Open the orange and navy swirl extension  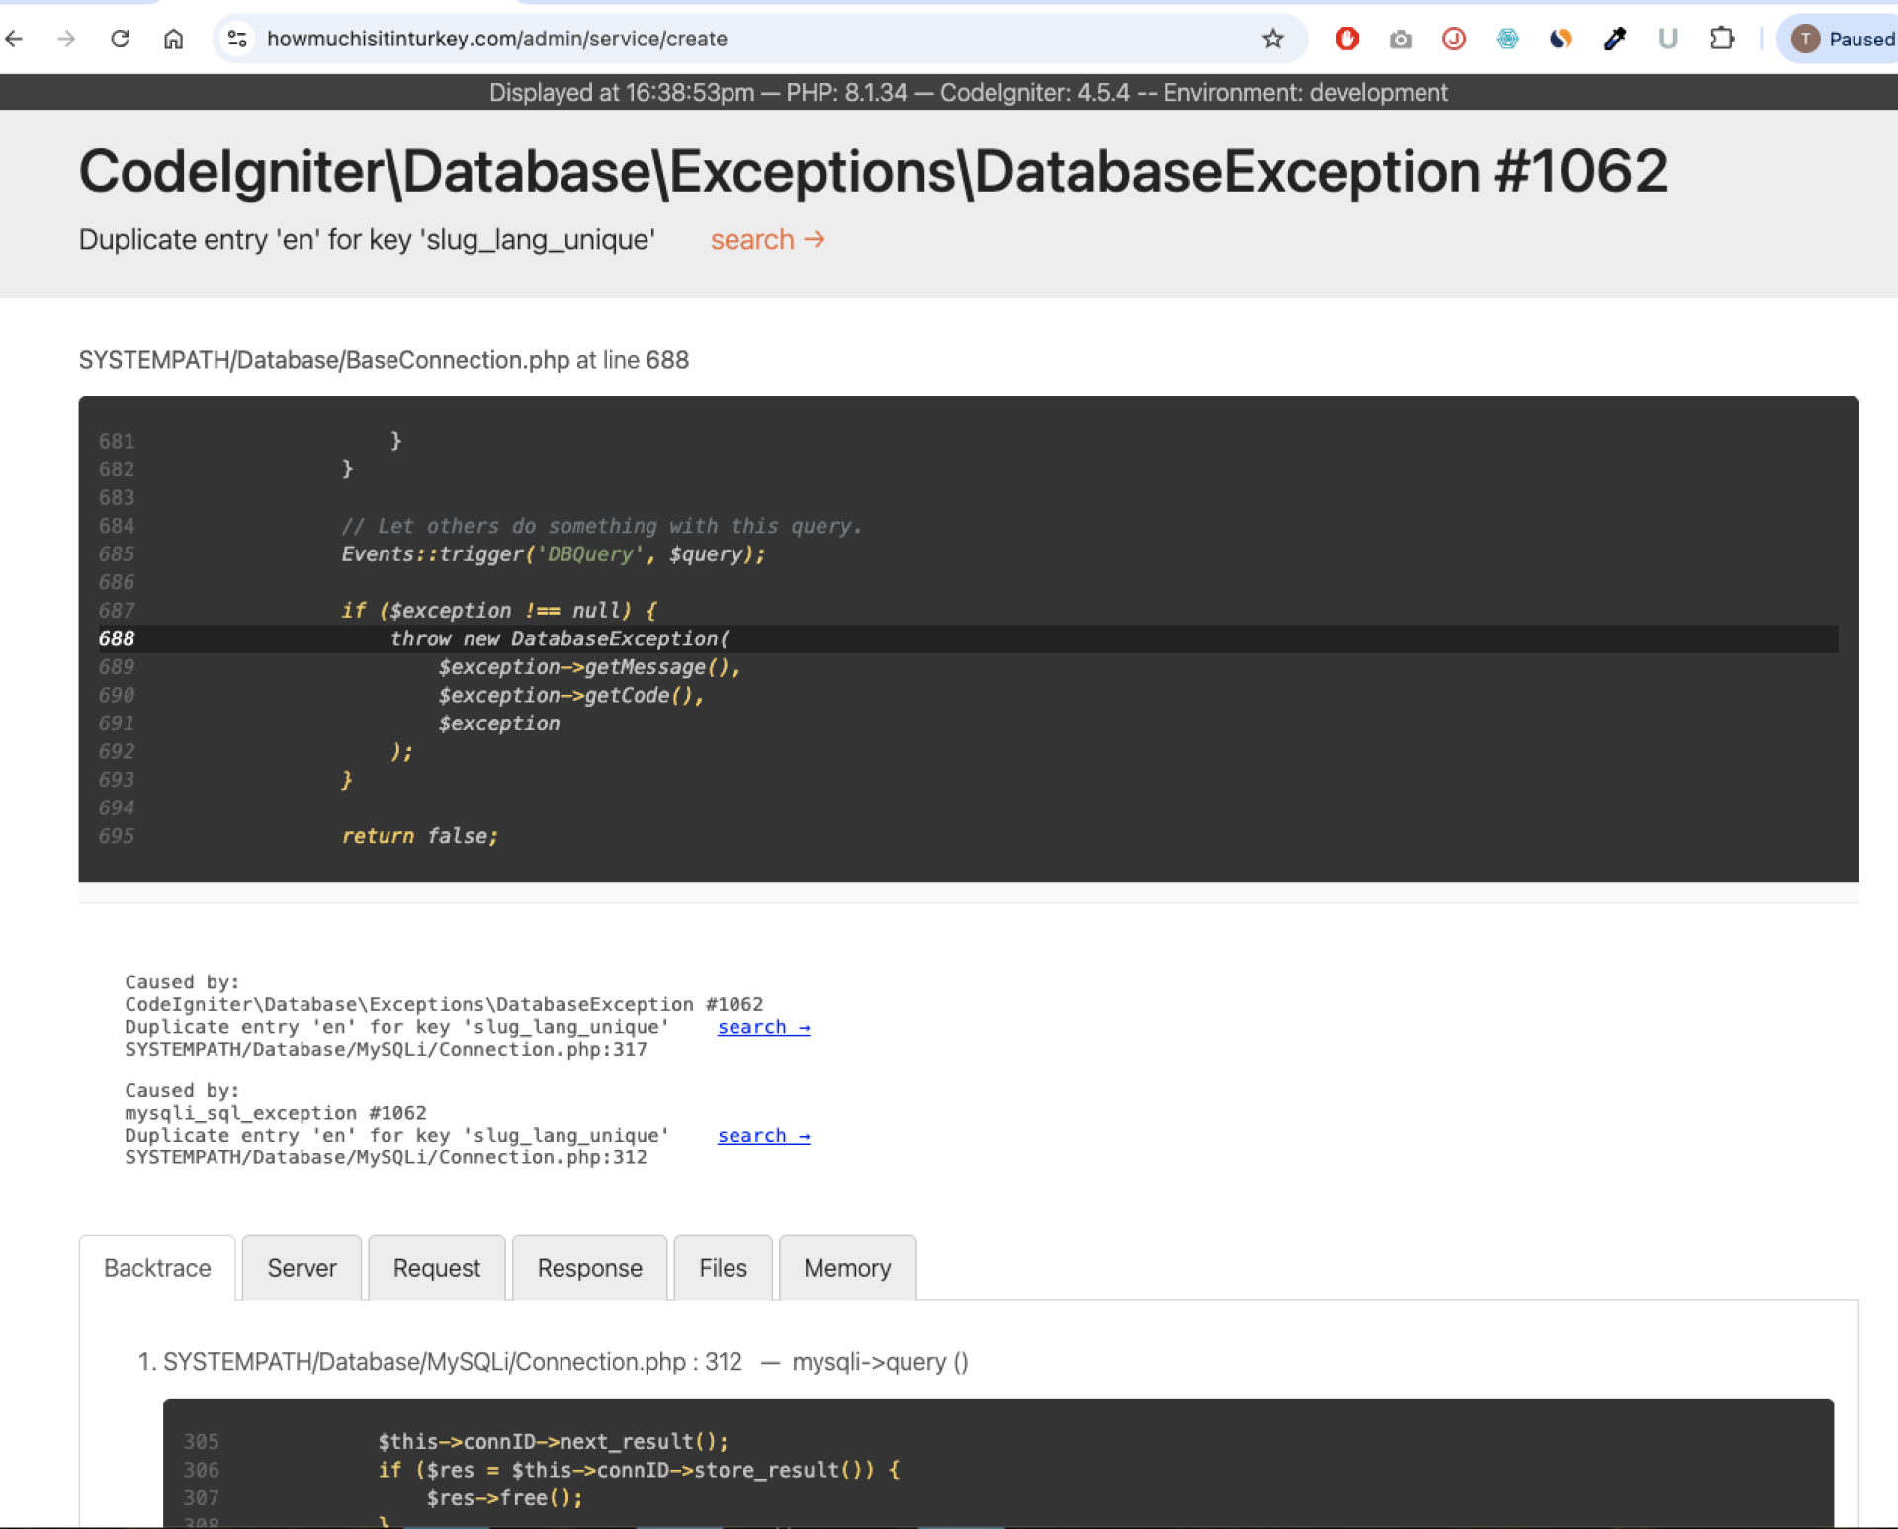pyautogui.click(x=1561, y=39)
